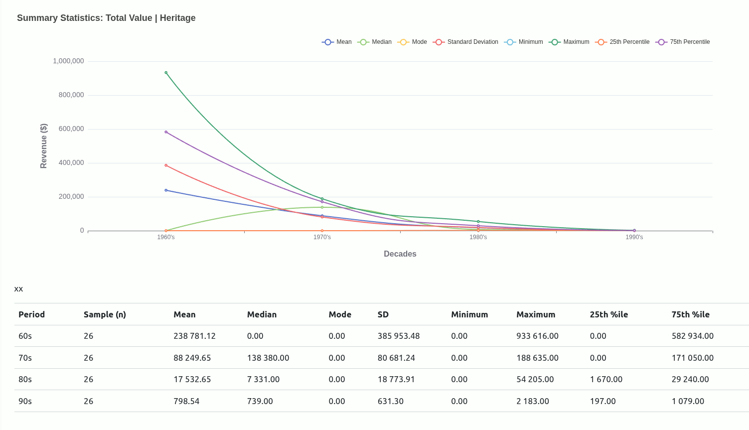The image size is (749, 430).
Task: Click the Sample (n) column header
Action: pyautogui.click(x=105, y=314)
